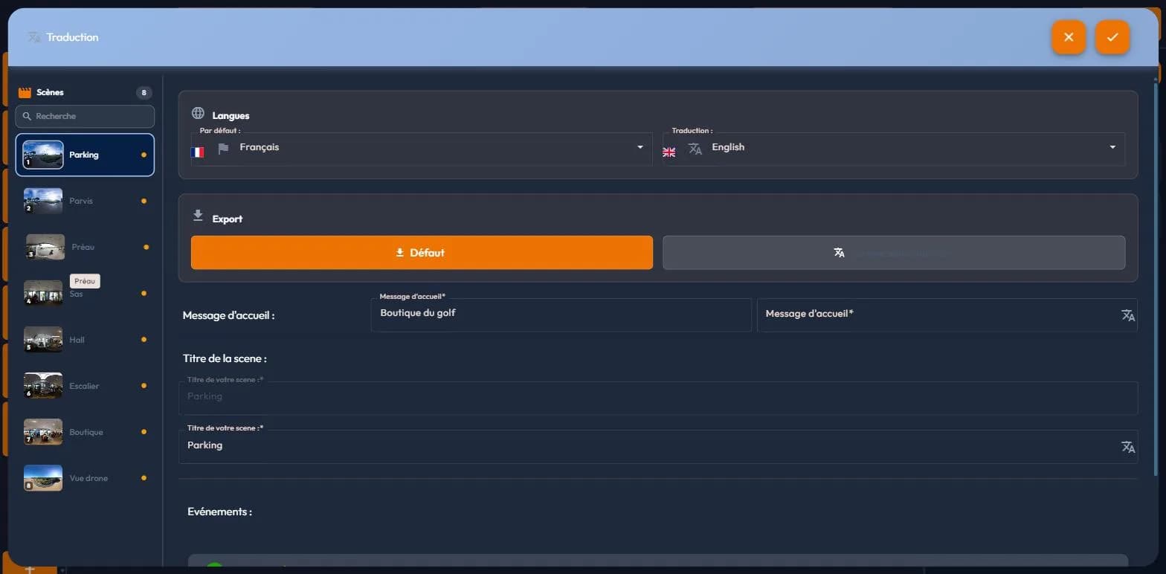The width and height of the screenshot is (1166, 574).
Task: Click the Scènes panel heading text
Action: (50, 93)
